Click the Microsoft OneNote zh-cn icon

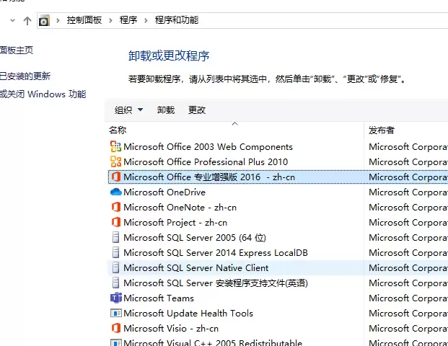[x=115, y=207]
